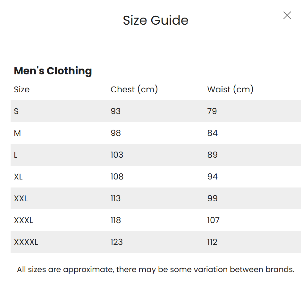Click the Chest (cm) column header
Image resolution: width=302 pixels, height=283 pixels.
coord(134,89)
